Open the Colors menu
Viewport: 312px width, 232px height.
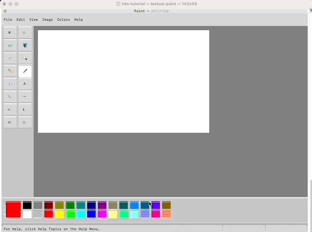click(63, 20)
